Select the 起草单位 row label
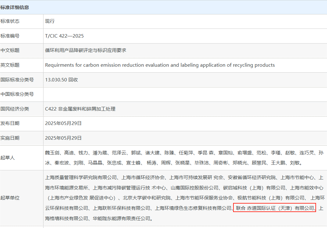Viewport: 327px width, 228px height. (10, 198)
